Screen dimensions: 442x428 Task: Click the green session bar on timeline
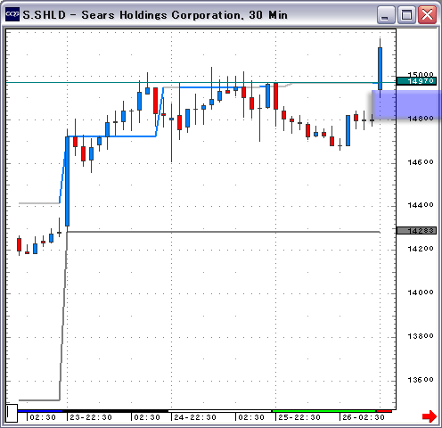[324, 411]
